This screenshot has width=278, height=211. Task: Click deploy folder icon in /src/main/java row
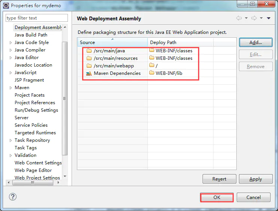pyautogui.click(x=152, y=50)
